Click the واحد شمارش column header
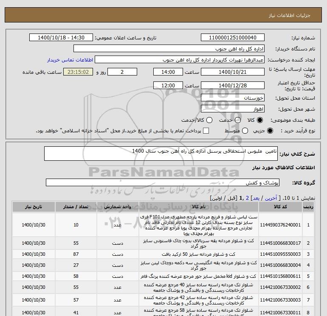The image size is (327, 316). tap(118, 207)
